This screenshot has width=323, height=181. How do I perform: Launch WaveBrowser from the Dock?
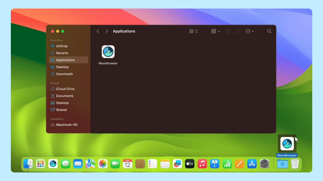[53, 164]
